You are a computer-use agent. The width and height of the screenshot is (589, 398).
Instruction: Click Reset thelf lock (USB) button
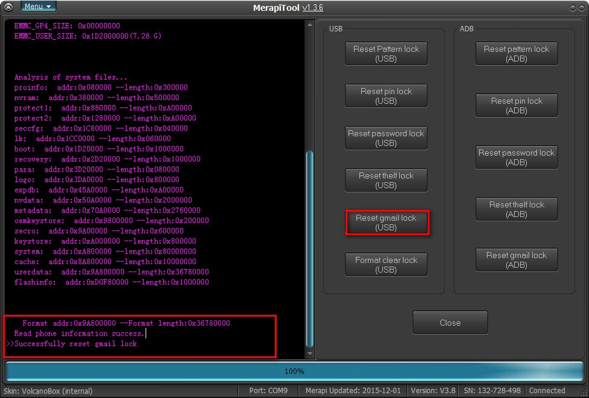[386, 180]
